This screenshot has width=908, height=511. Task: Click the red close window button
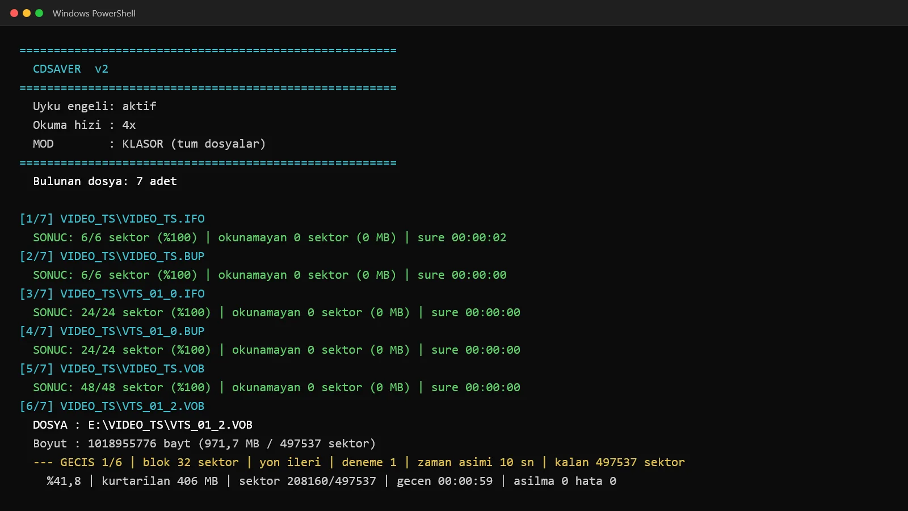coord(14,13)
